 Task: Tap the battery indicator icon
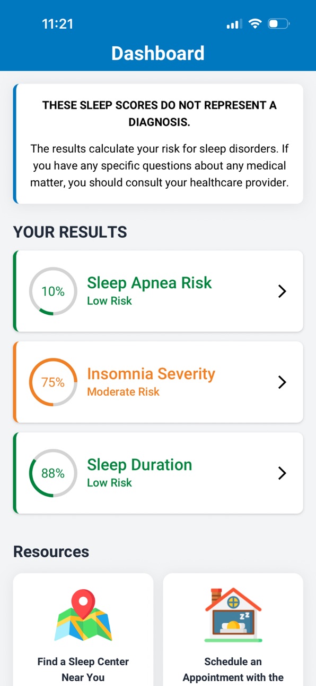(x=279, y=24)
